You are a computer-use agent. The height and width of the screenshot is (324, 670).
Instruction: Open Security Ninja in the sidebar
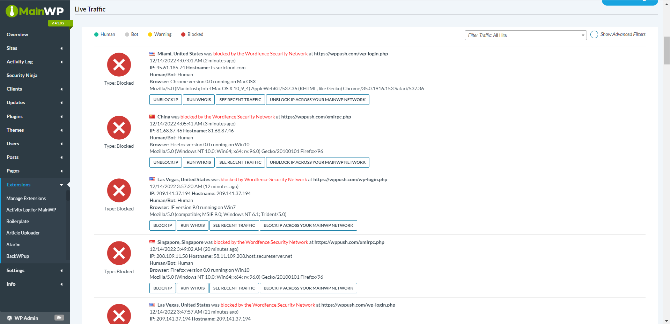point(22,75)
